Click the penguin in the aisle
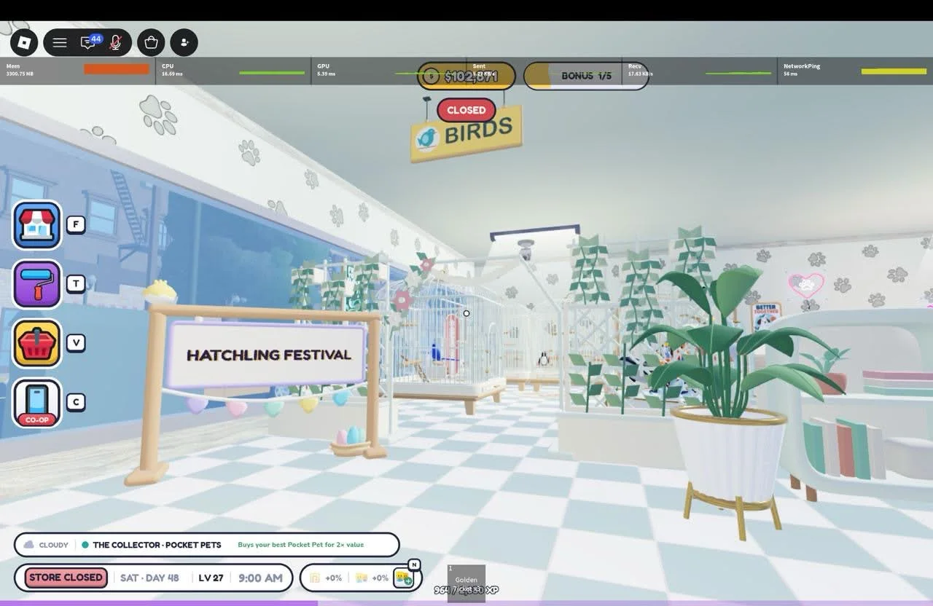This screenshot has width=933, height=606. click(x=543, y=358)
